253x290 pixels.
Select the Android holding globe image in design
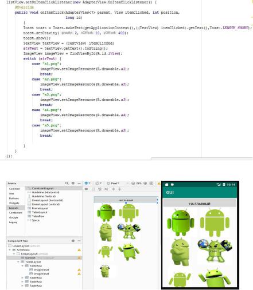(129, 231)
